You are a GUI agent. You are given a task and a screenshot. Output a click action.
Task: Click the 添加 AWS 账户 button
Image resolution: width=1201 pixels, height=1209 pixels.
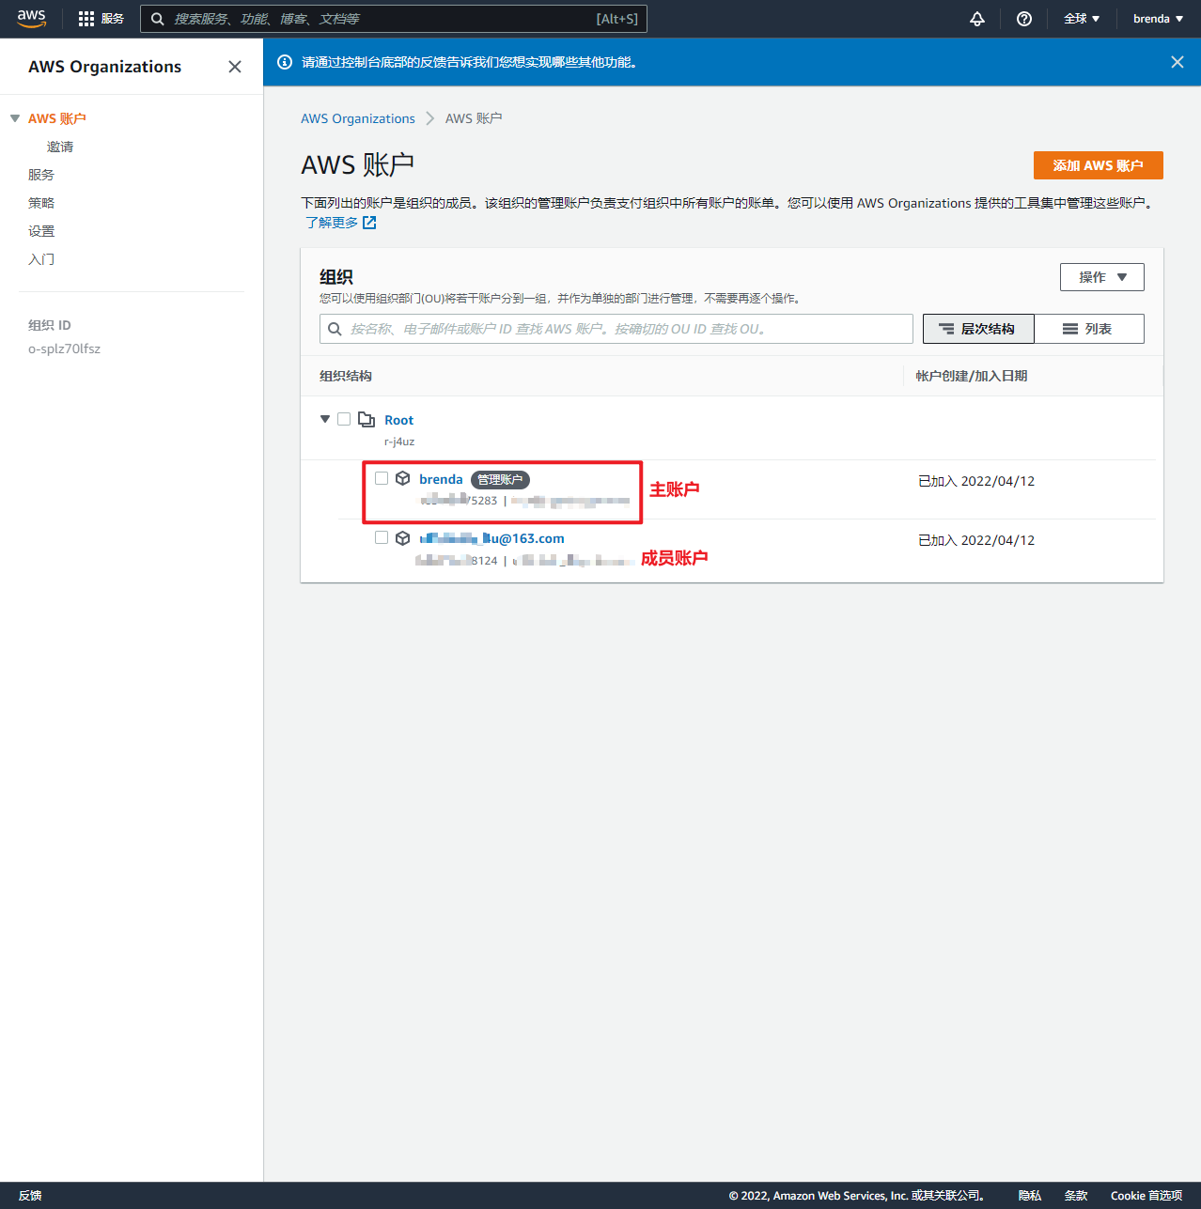pos(1099,165)
